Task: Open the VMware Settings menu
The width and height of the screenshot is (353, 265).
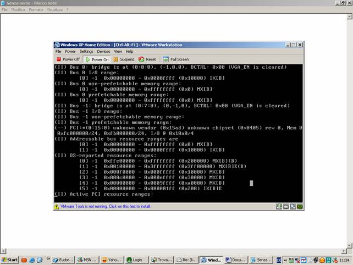Action: click(86, 51)
